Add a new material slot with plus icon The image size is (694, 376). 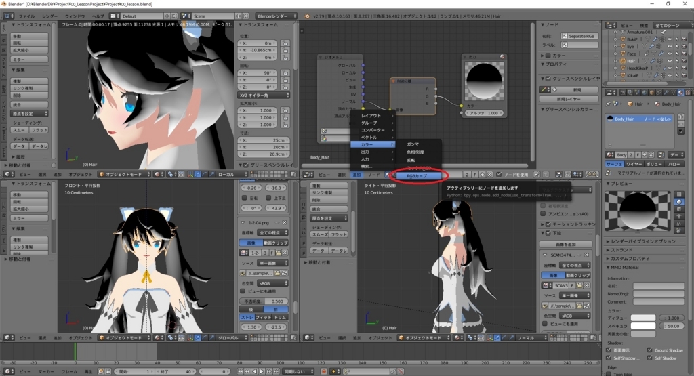click(x=681, y=117)
